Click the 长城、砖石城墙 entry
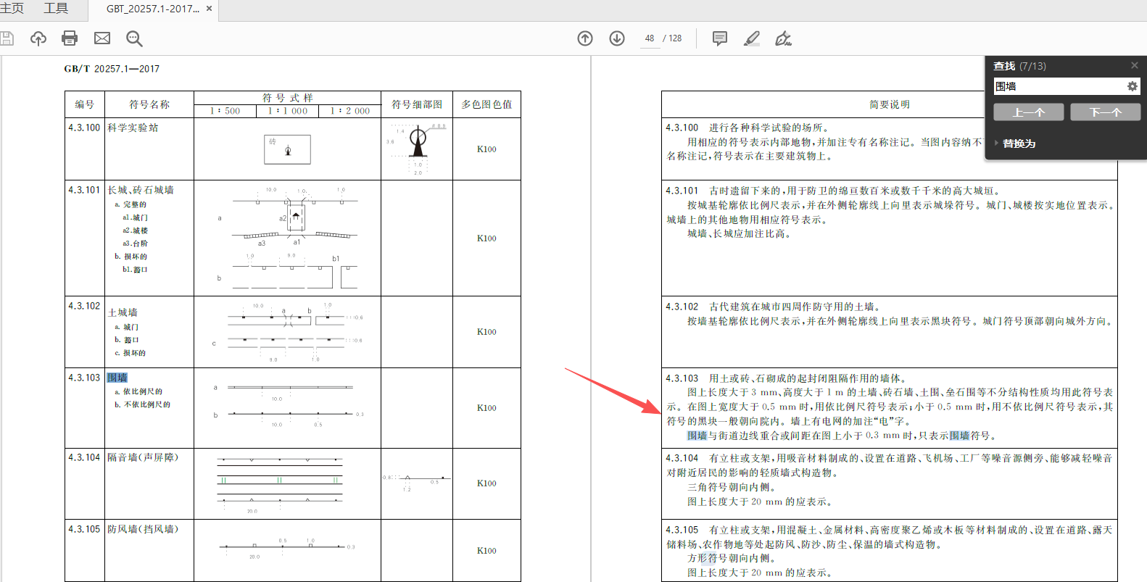 coord(141,190)
